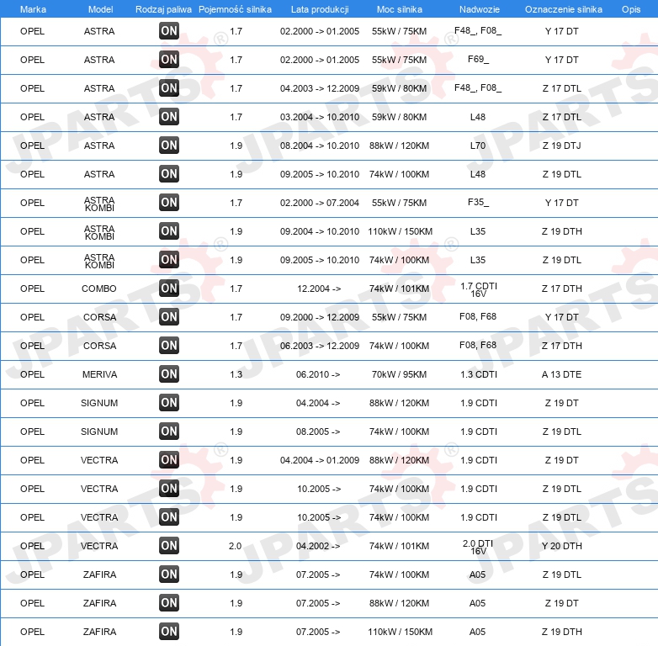Click the Nadwozie column header
658x646 pixels.
[480, 9]
